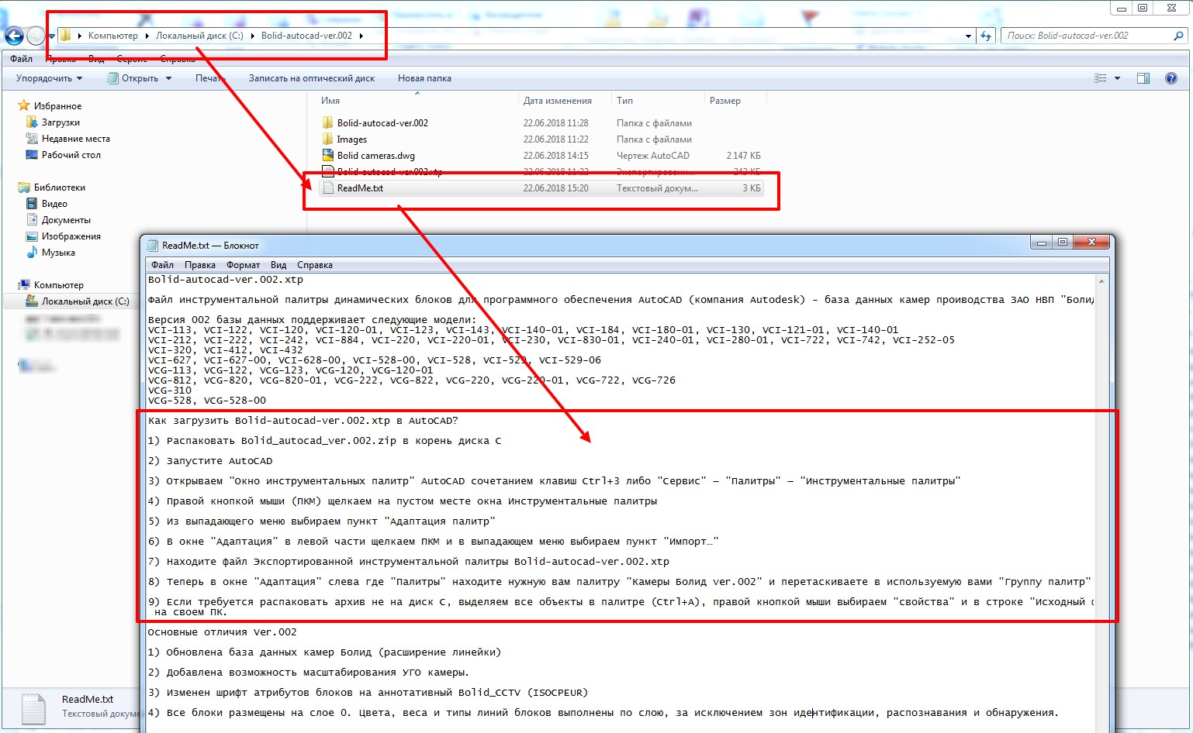Expand view options arrow next to view icon
1193x733 pixels.
(1117, 78)
